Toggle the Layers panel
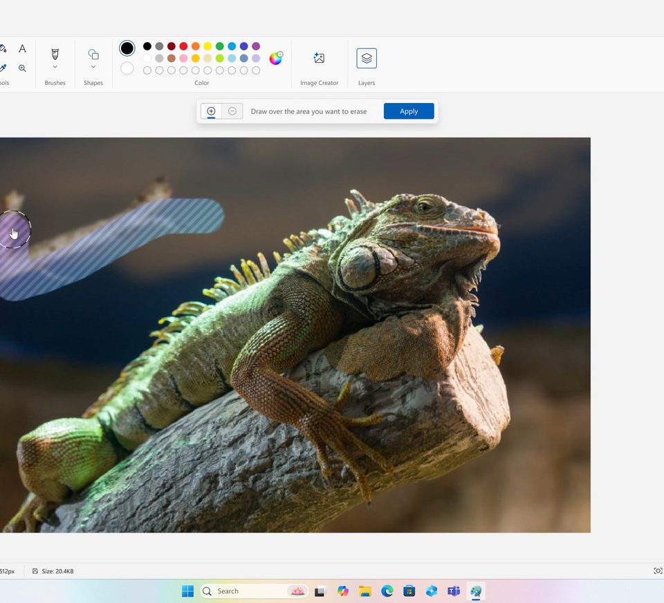Screen dimensions: 664x603 (367, 59)
